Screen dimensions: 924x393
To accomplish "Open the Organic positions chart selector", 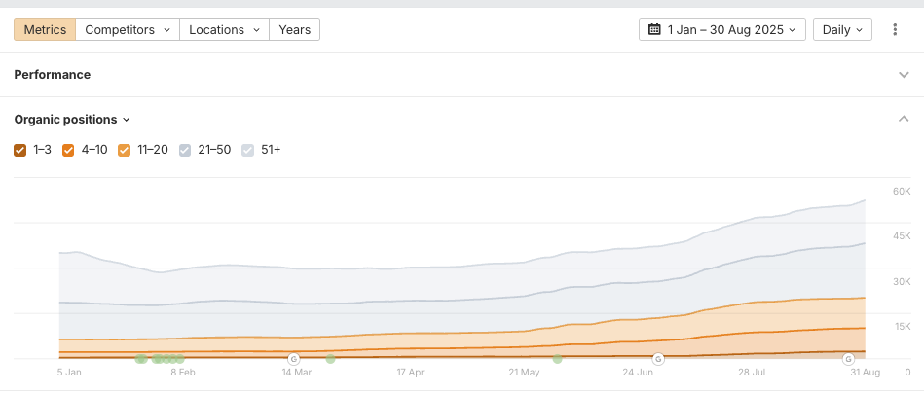I will point(72,120).
